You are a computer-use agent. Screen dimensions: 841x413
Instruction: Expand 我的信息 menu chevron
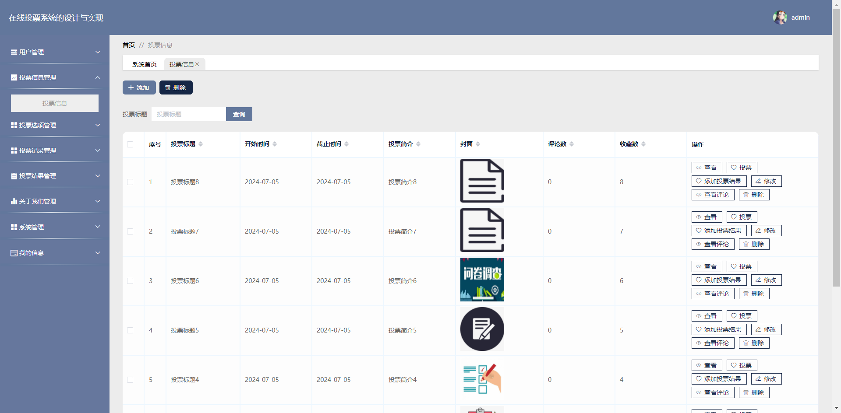pos(98,253)
